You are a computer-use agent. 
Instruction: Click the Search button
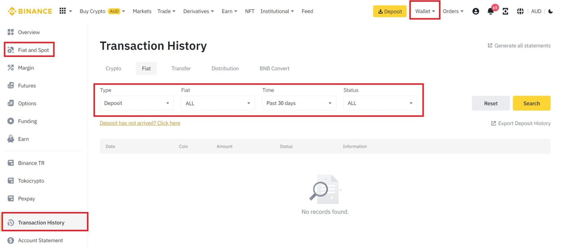coord(531,103)
